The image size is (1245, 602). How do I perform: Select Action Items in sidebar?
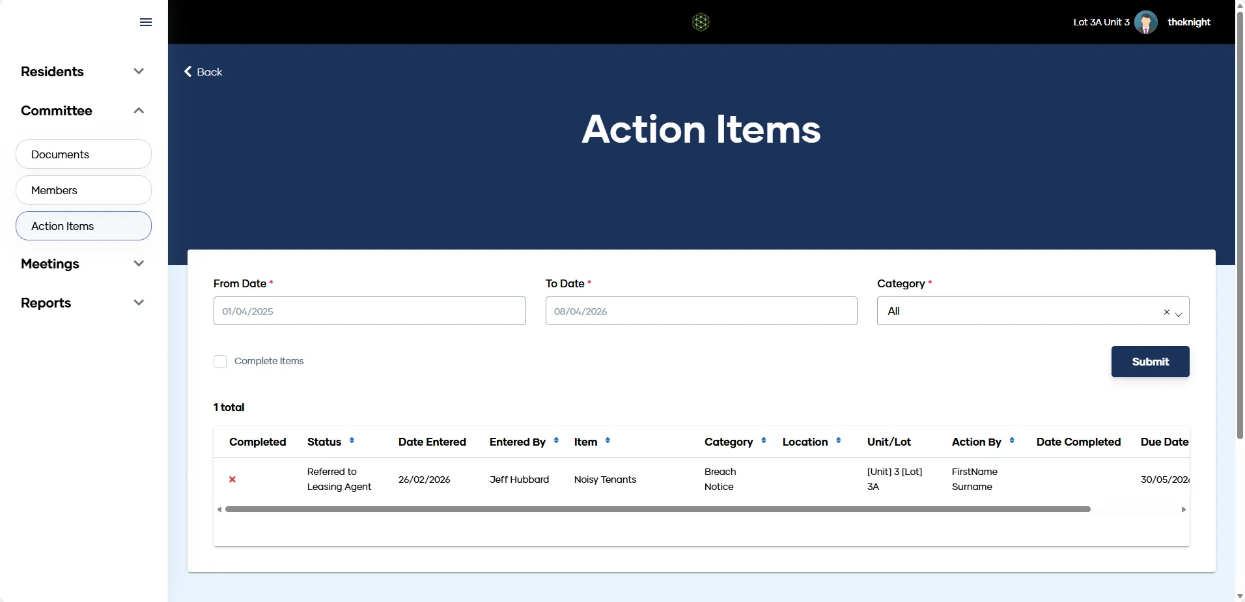pyautogui.click(x=83, y=226)
